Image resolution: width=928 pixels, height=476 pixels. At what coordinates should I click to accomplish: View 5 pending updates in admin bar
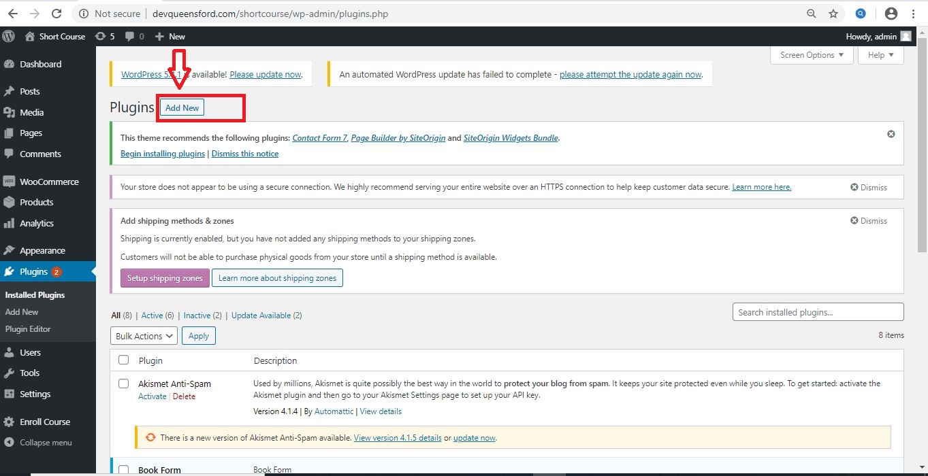(105, 36)
